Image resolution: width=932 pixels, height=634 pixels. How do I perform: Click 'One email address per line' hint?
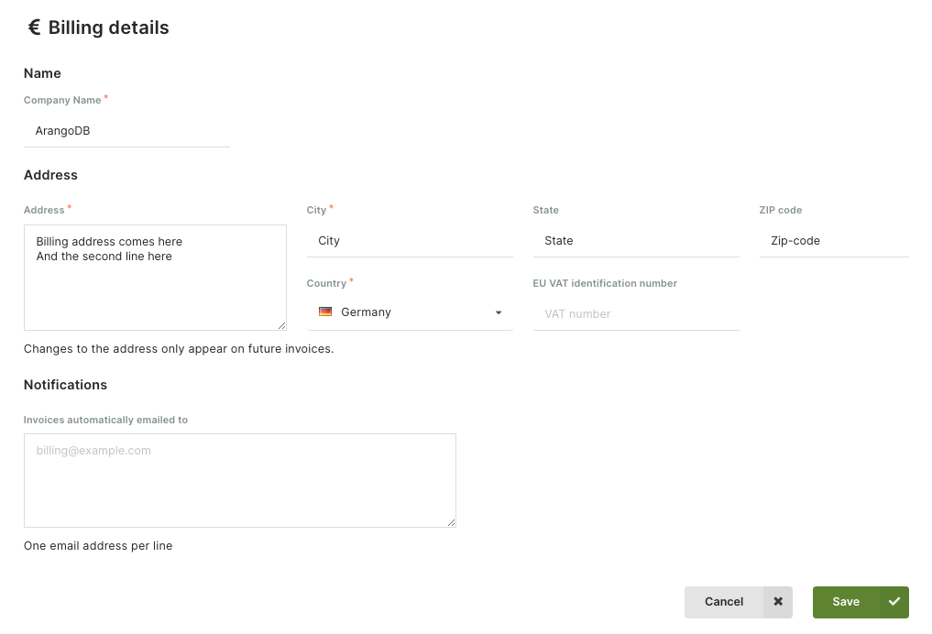click(x=98, y=546)
